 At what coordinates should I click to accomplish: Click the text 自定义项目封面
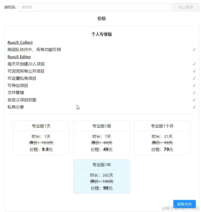(22, 100)
